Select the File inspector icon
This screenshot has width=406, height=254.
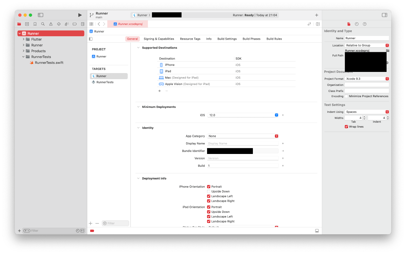(349, 24)
